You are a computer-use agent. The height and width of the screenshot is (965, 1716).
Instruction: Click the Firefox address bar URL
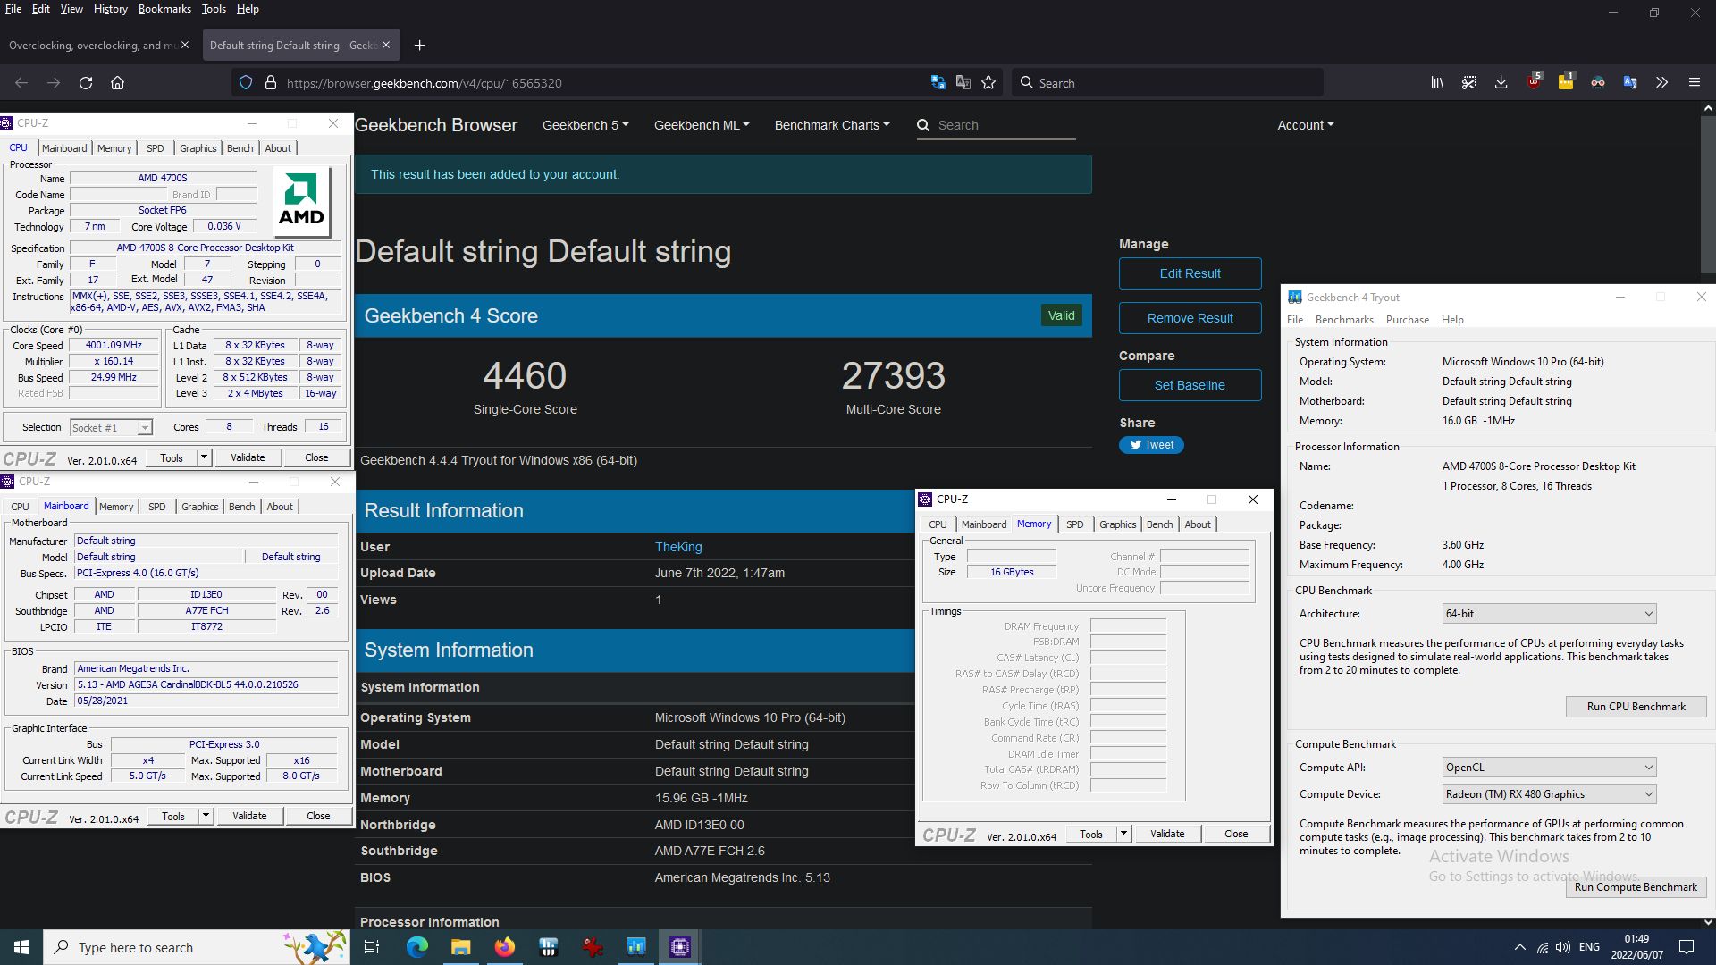tap(425, 83)
